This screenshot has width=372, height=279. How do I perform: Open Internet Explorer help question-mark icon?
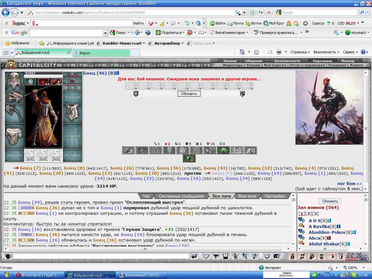pos(363,52)
